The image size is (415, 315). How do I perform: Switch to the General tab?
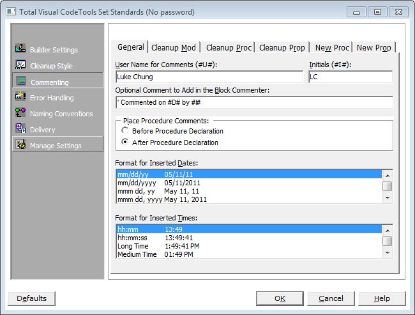[x=130, y=47]
